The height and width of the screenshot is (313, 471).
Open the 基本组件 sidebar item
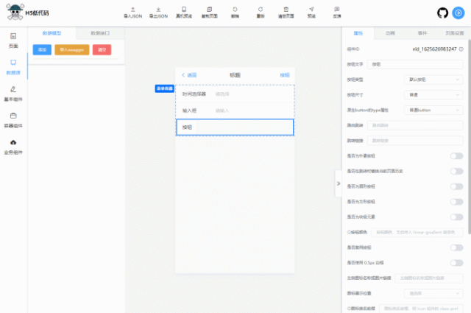click(13, 94)
